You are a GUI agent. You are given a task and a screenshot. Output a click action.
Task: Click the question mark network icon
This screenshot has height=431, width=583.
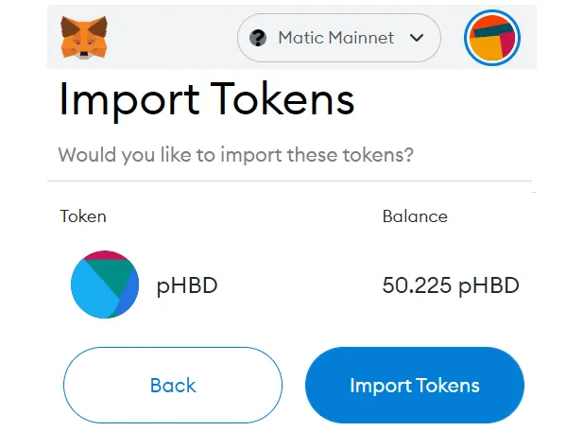pos(258,38)
